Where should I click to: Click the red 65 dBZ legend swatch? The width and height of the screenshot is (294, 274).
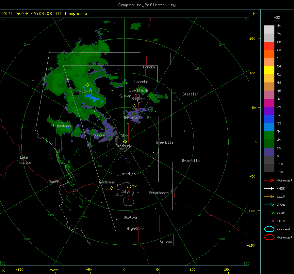(269, 46)
